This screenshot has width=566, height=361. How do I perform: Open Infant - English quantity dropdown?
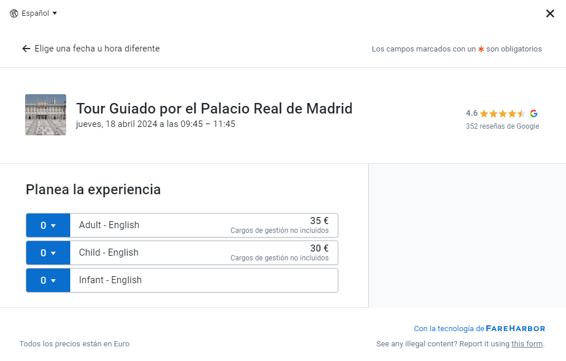[x=48, y=280]
